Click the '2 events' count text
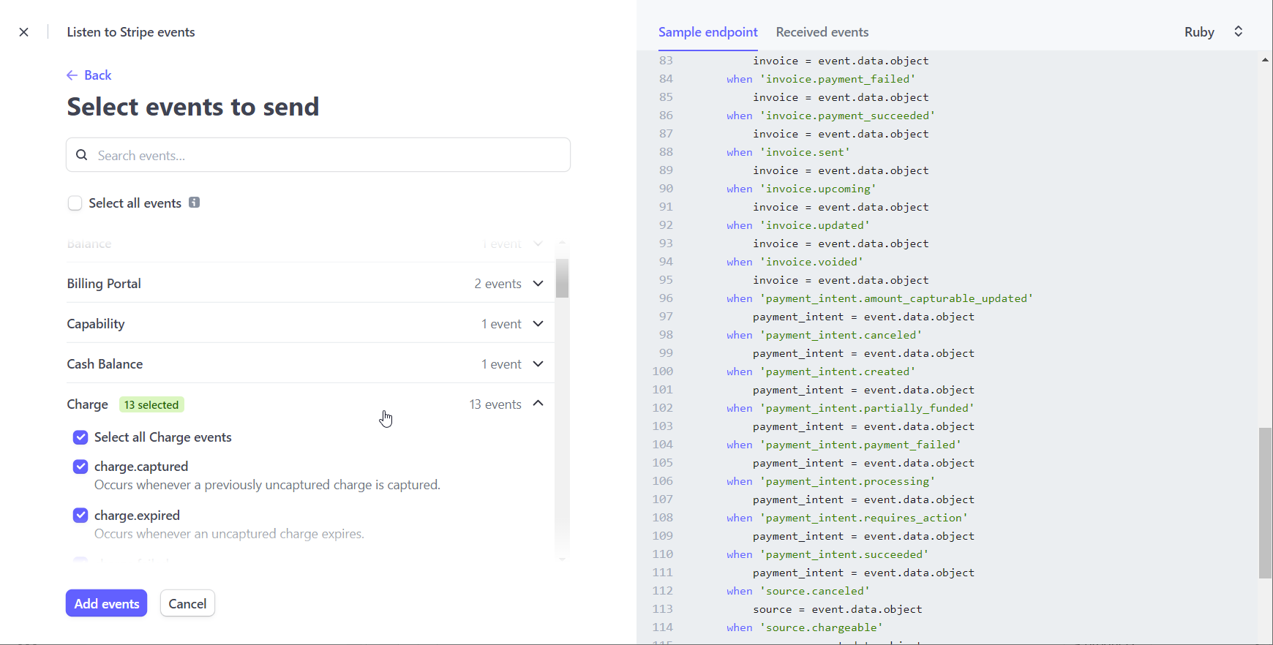1273x645 pixels. click(x=497, y=284)
